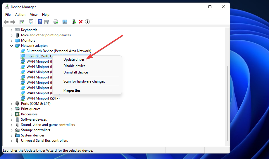Expand the Ports (COM & LPT) chevron

click(11, 104)
